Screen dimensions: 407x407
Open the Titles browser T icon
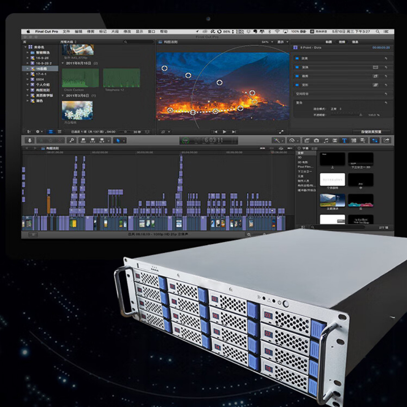click(x=344, y=140)
